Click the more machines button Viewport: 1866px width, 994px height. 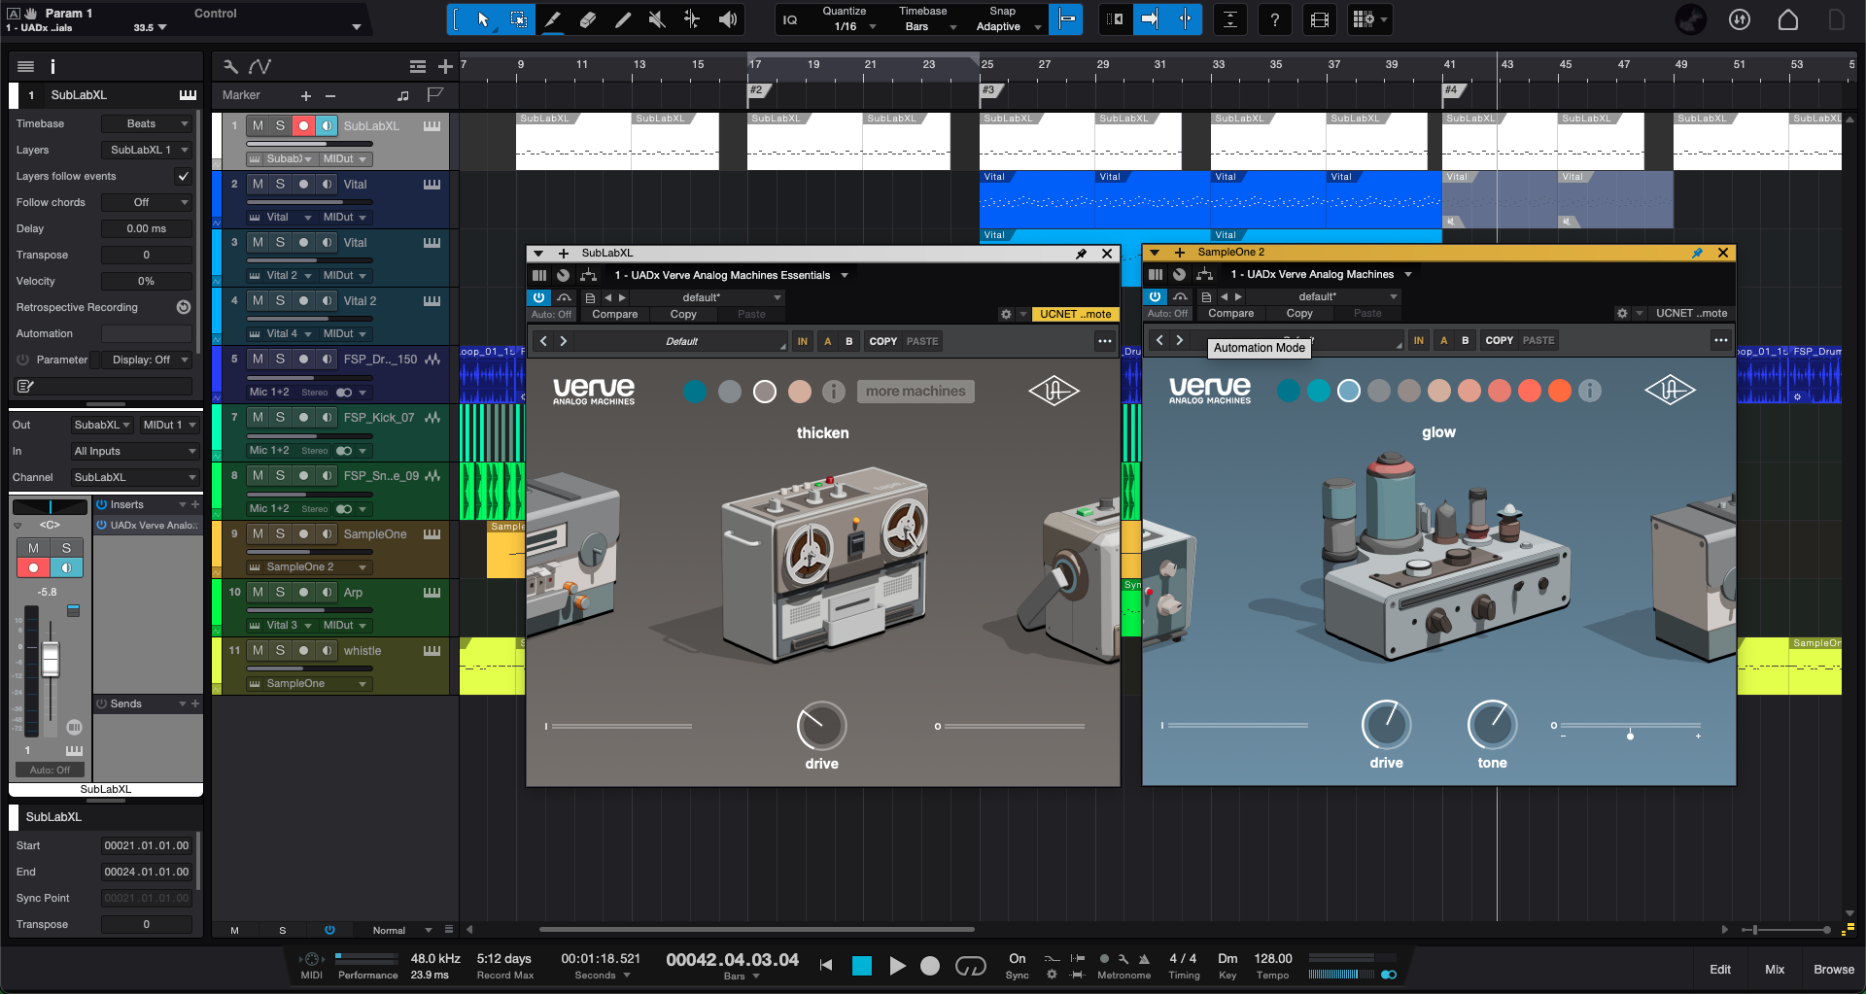coord(916,391)
